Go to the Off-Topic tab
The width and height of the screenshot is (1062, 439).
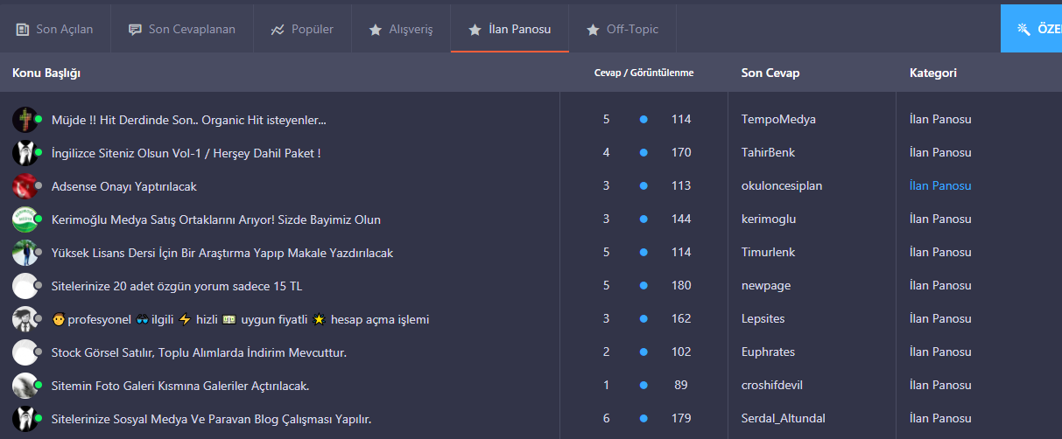(x=622, y=29)
